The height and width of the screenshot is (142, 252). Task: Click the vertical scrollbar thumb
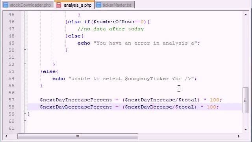pos(245,100)
